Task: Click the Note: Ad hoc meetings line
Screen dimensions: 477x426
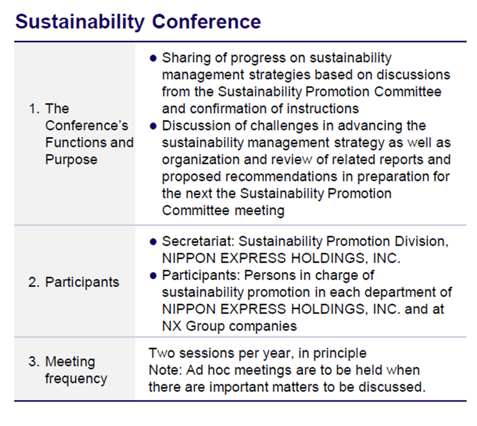Action: pos(285,371)
